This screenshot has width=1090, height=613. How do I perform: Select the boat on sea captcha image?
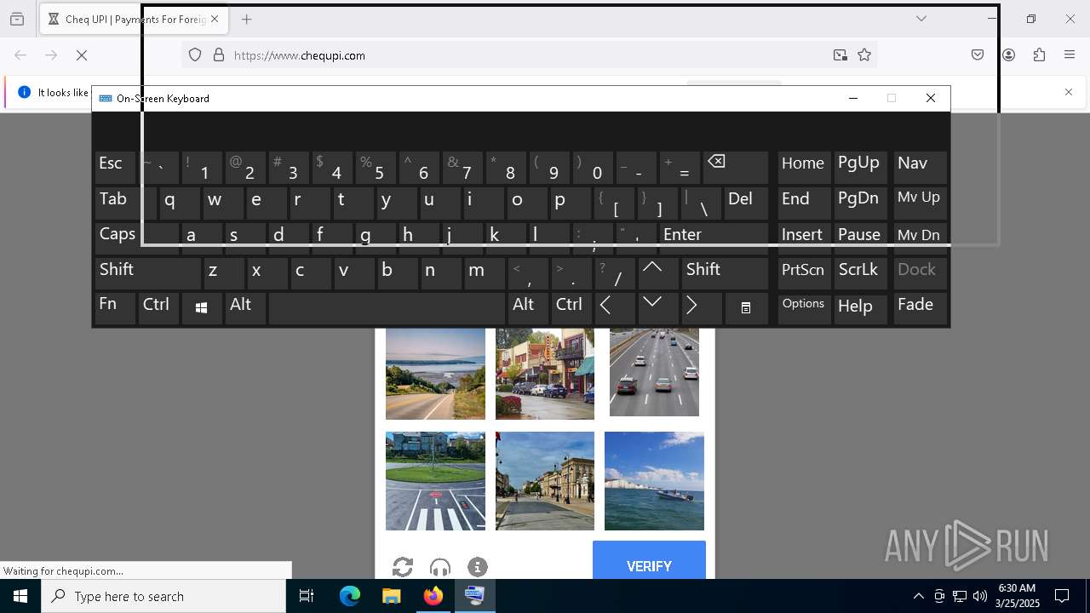click(654, 481)
